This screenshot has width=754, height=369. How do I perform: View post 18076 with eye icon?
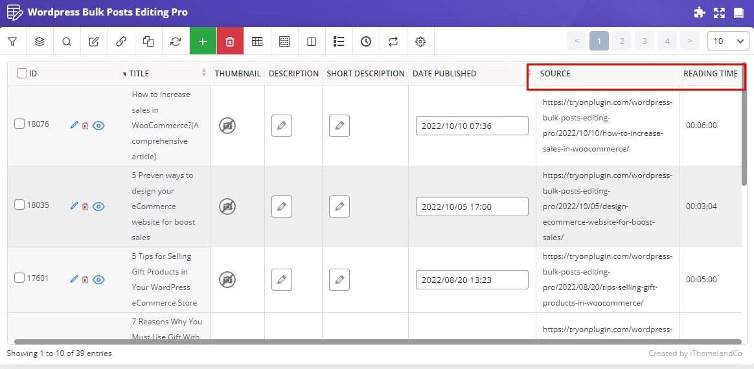pos(98,126)
